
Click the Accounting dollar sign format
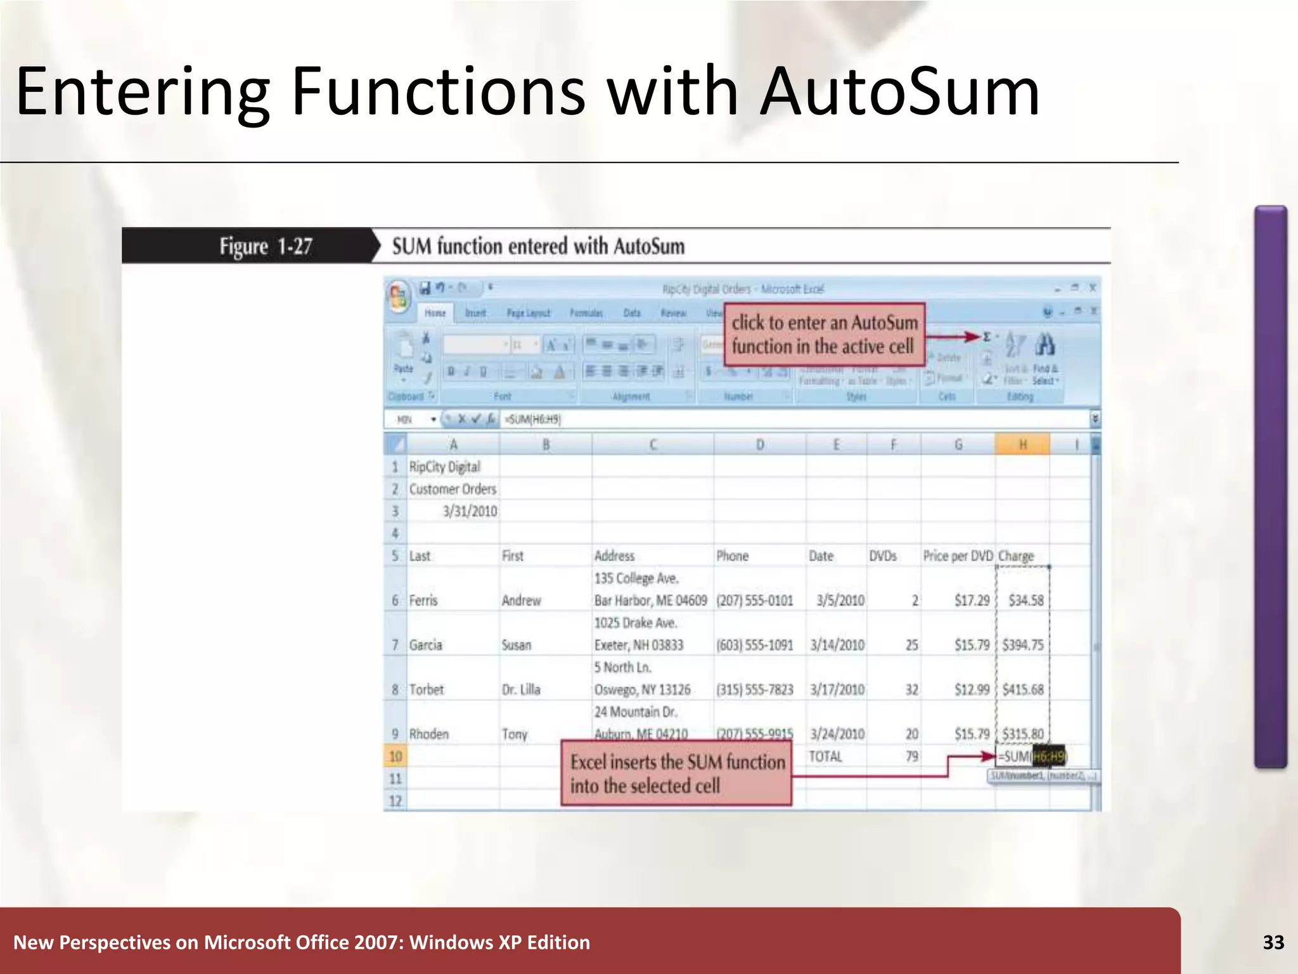click(708, 371)
